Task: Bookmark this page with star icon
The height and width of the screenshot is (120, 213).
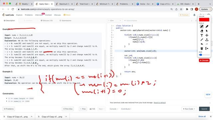Action: (x=181, y=9)
